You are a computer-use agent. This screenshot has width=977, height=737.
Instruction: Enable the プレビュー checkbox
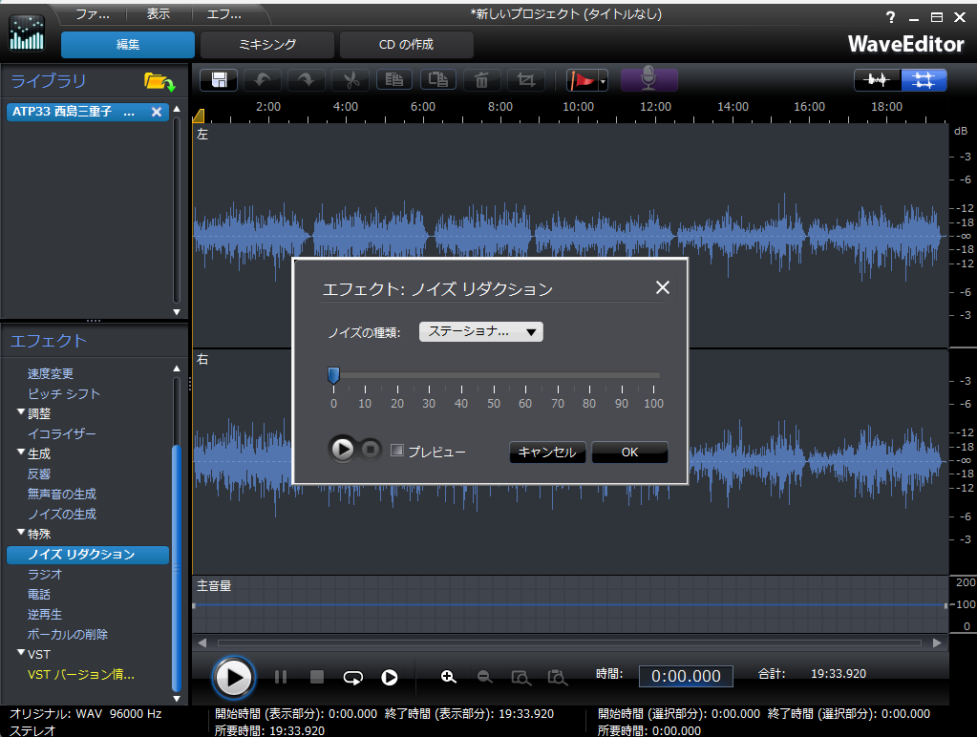(x=397, y=451)
